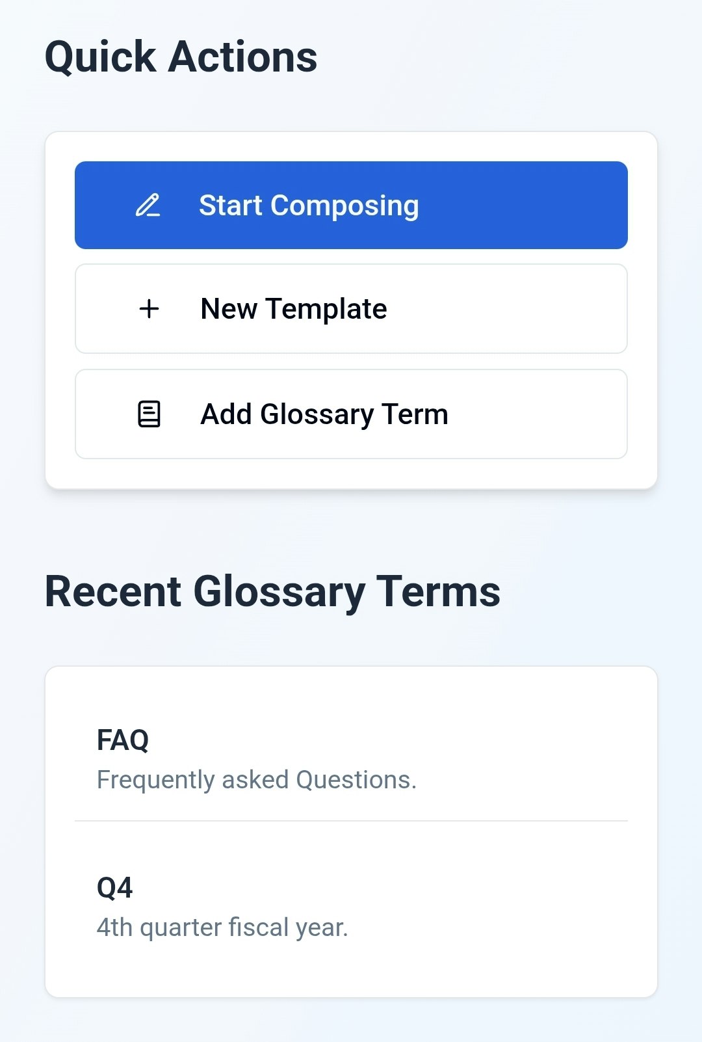This screenshot has width=702, height=1042.
Task: Click the Q4 term title
Action: tap(114, 888)
